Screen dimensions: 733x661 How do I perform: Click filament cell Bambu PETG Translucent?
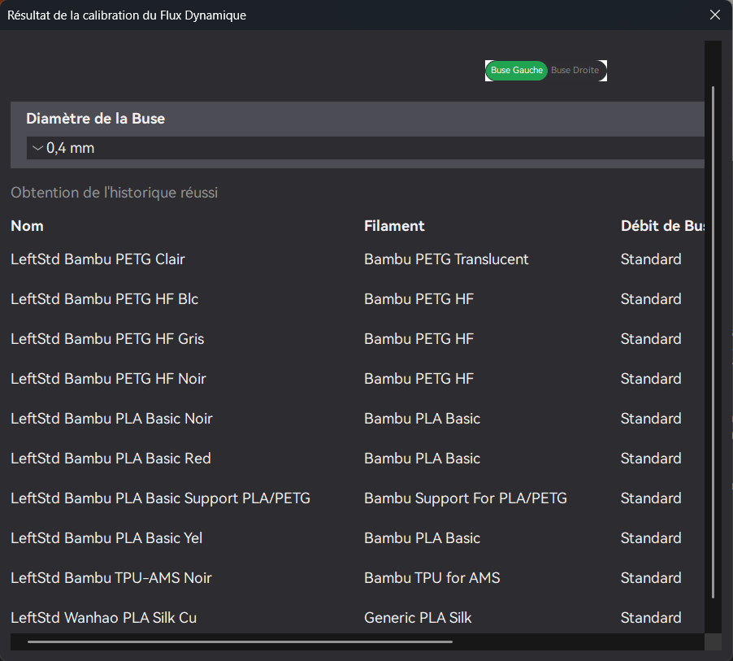click(x=446, y=259)
